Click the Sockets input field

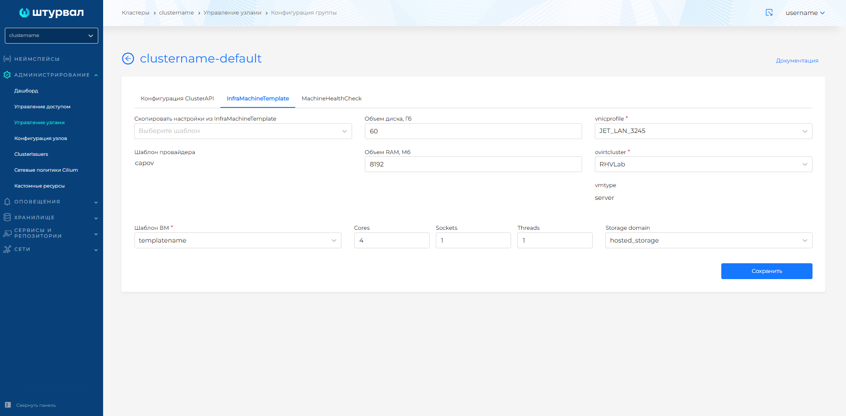click(x=473, y=240)
